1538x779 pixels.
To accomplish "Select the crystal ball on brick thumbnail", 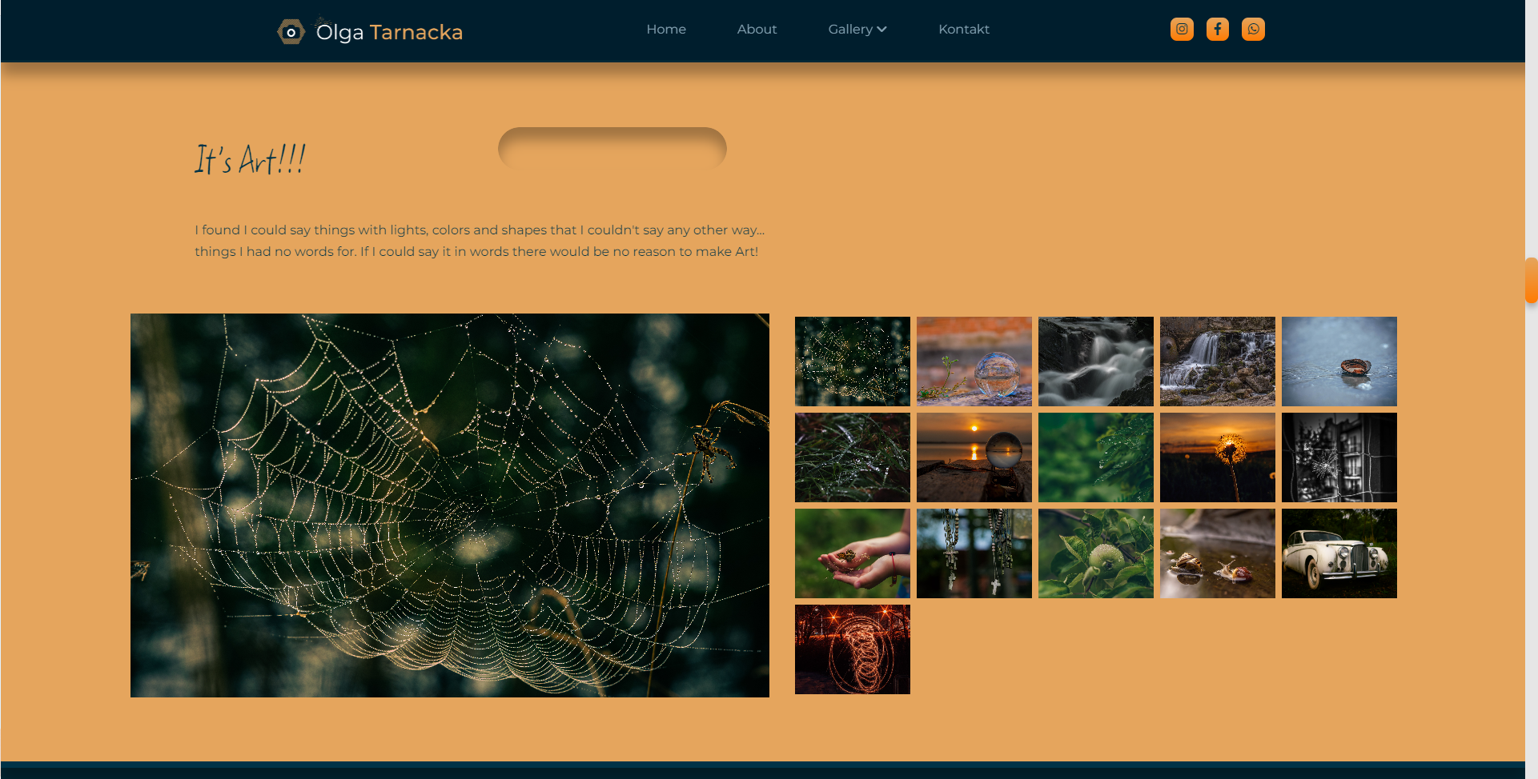I will (x=974, y=362).
